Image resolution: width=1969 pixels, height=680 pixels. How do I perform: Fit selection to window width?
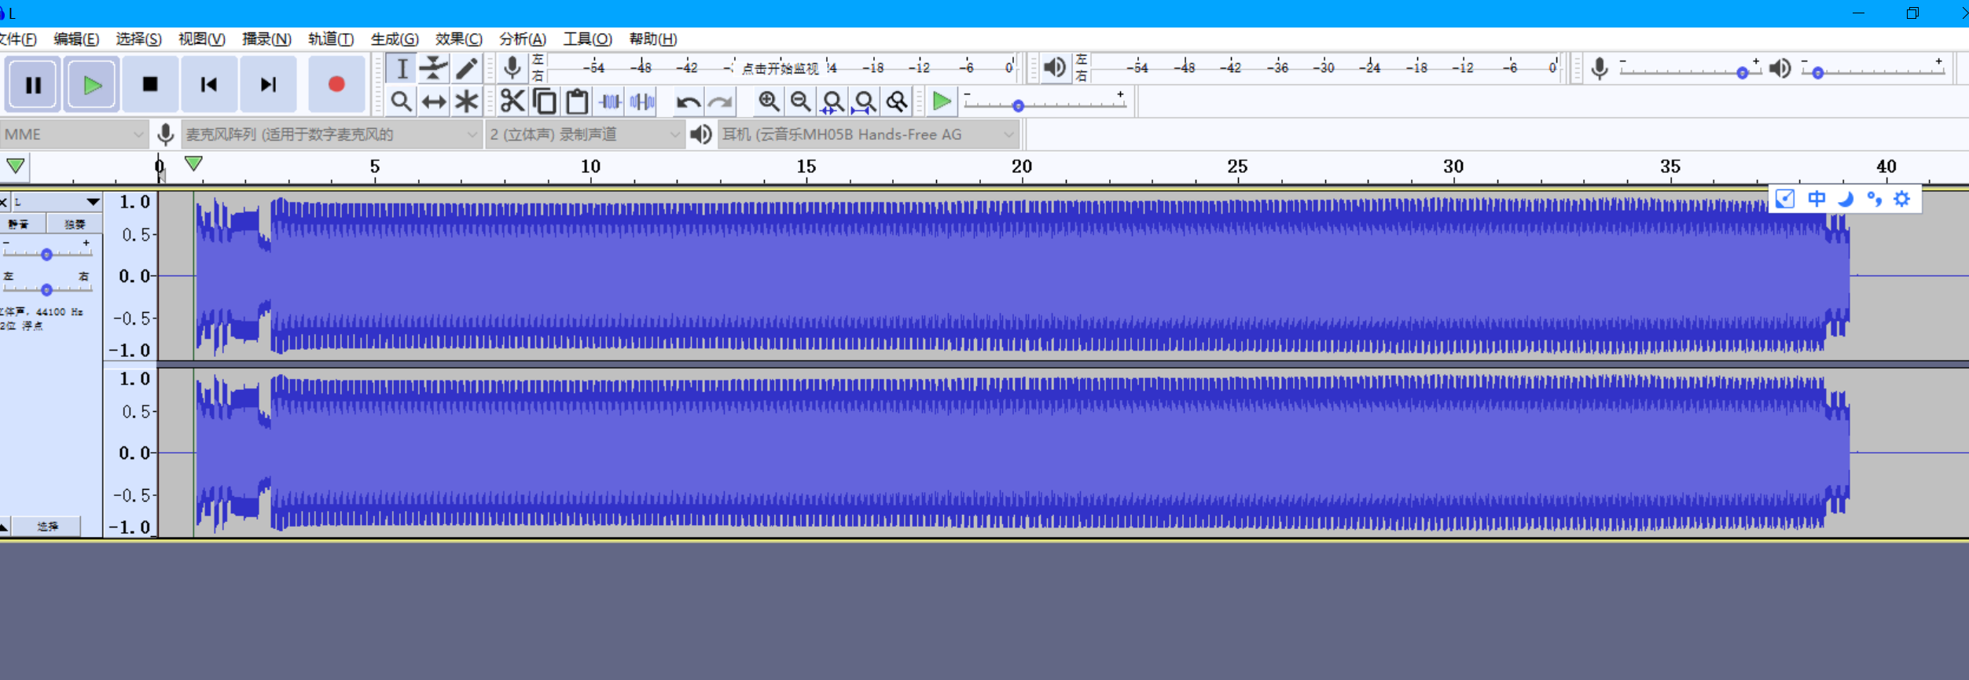pyautogui.click(x=833, y=101)
